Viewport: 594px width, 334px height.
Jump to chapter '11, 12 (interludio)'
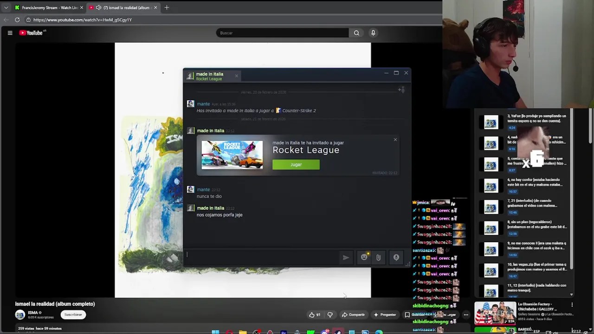(525, 291)
